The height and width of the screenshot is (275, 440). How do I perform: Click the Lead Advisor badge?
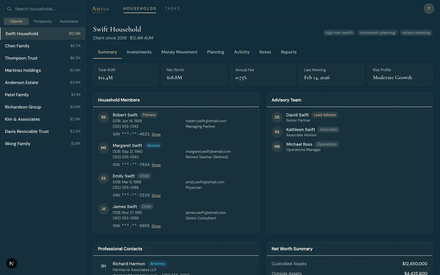coord(325,115)
